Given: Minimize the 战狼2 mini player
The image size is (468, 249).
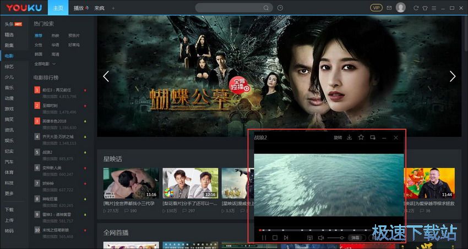Looking at the screenshot, I should pos(384,137).
